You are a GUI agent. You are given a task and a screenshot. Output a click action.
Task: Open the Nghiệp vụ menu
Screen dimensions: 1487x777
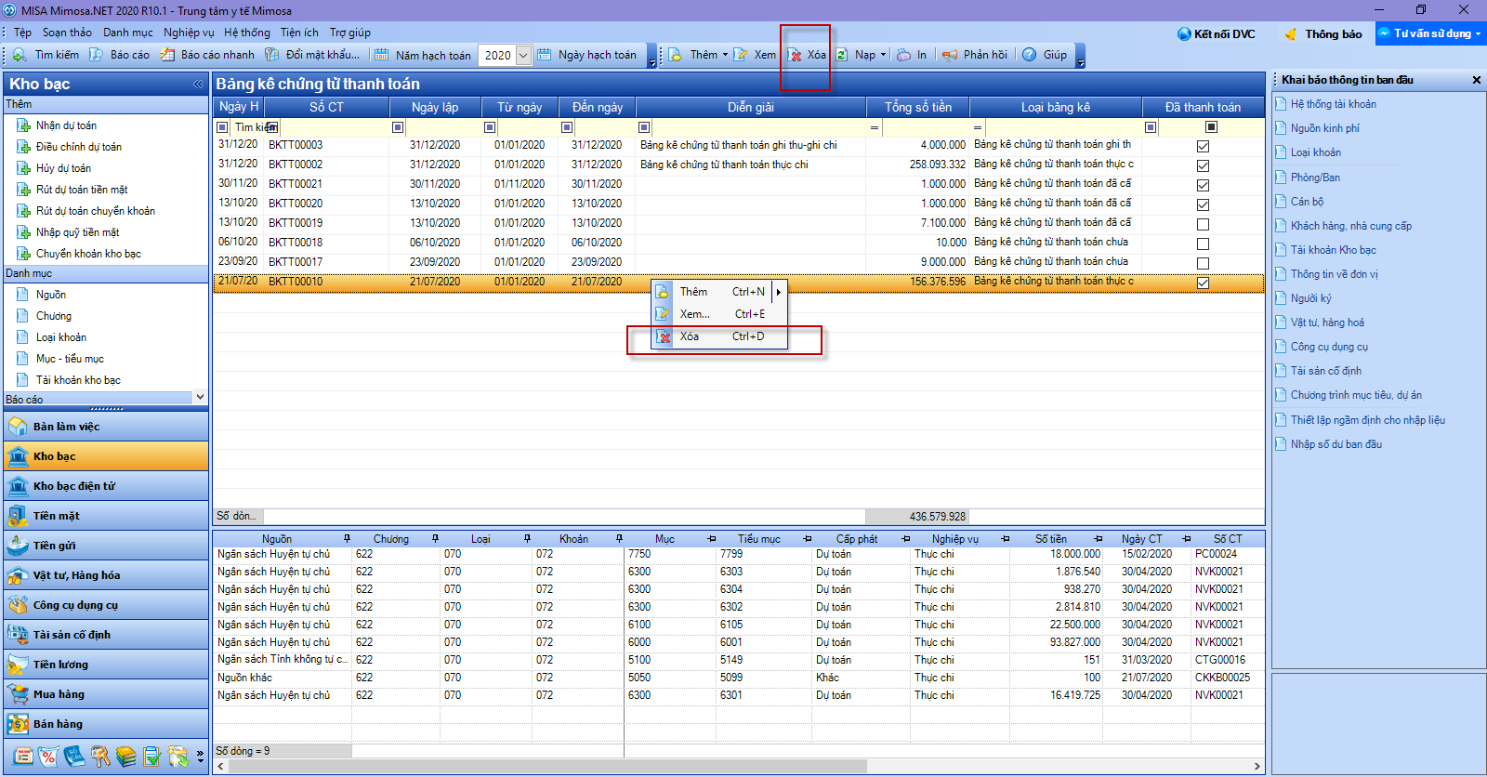coord(189,33)
